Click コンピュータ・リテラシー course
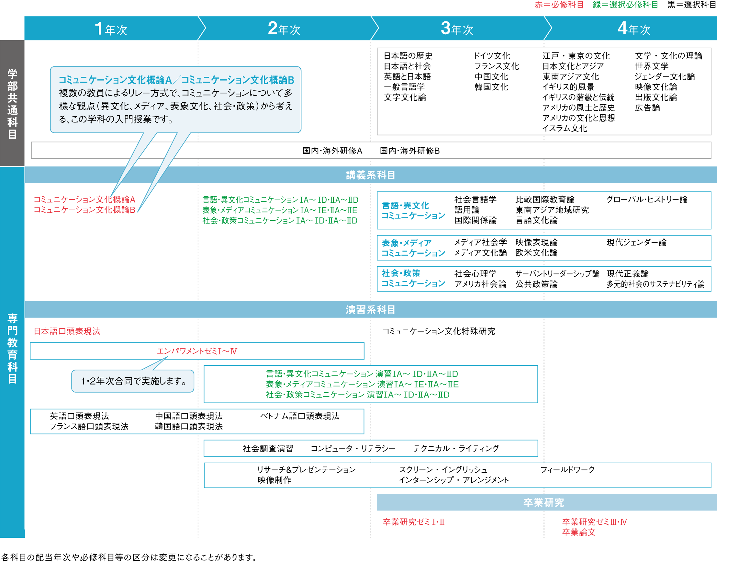 [x=353, y=449]
